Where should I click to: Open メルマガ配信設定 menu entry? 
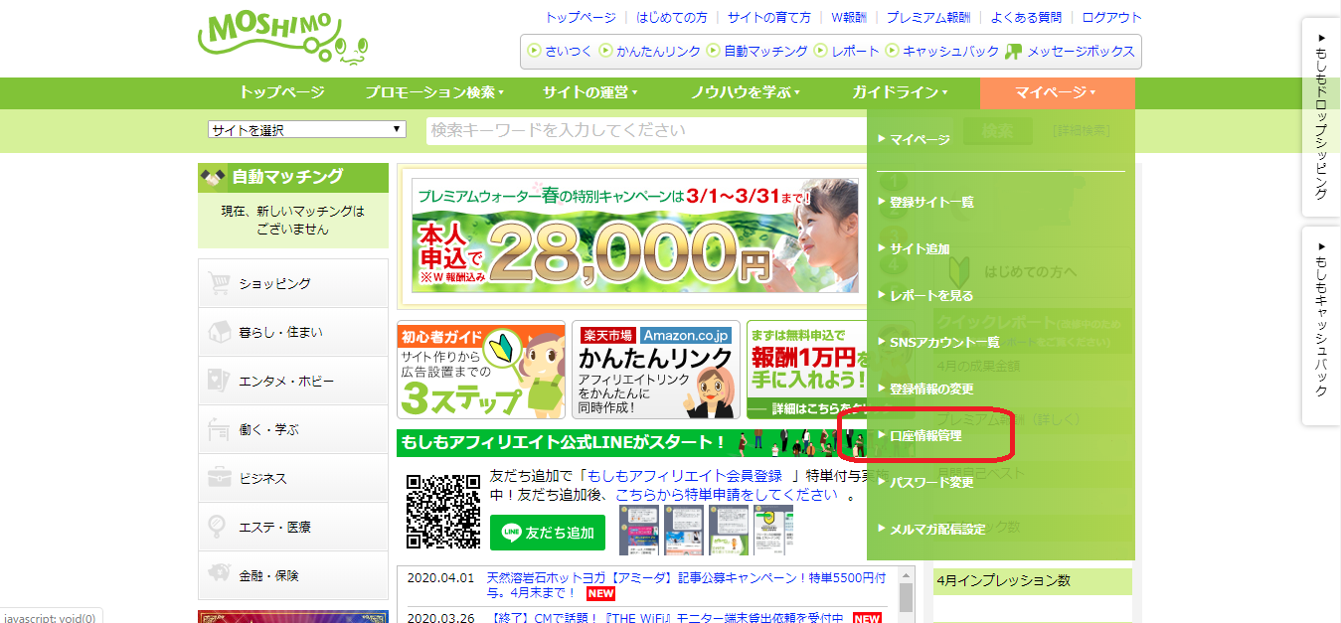pos(937,529)
